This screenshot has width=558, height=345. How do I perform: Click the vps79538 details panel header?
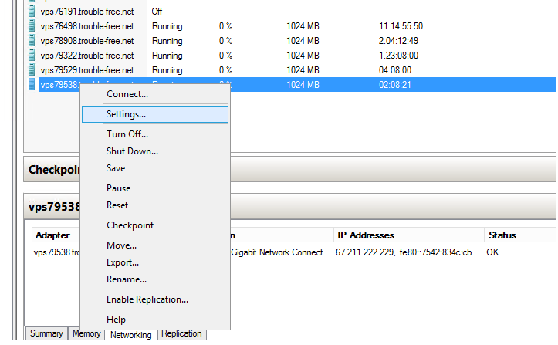[289, 207]
